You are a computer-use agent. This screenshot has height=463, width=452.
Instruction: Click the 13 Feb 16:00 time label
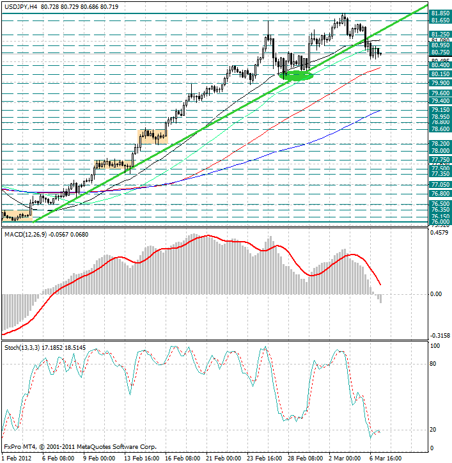(x=142, y=459)
